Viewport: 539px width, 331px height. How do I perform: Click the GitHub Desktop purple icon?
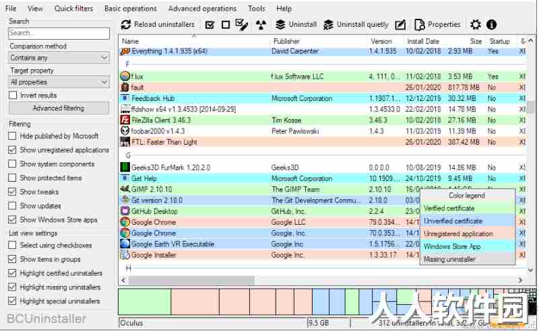125,211
